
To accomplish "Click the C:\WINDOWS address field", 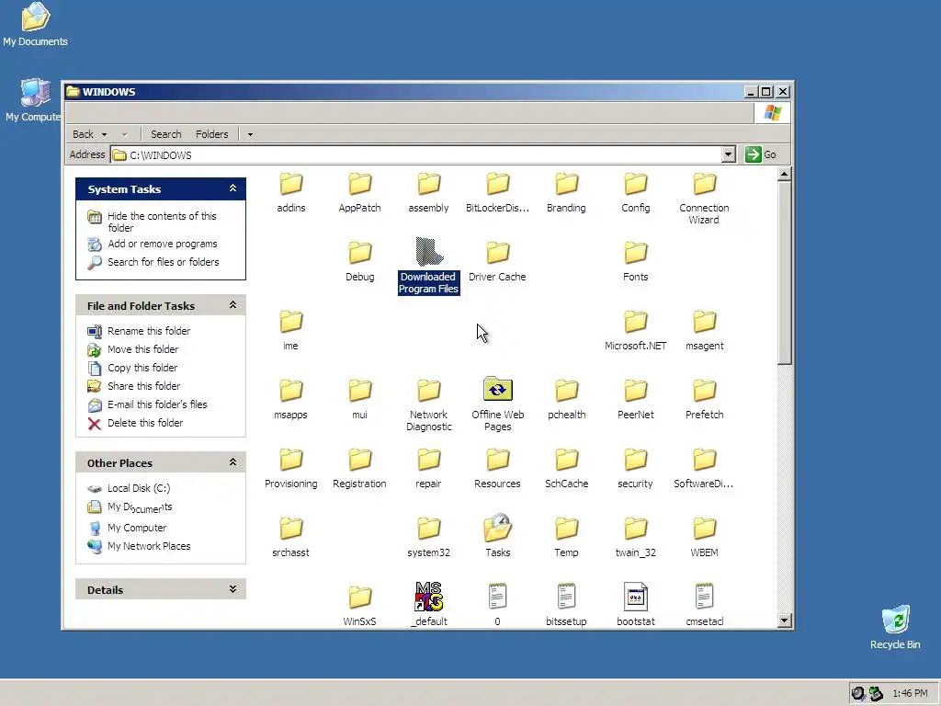I will pyautogui.click(x=416, y=154).
